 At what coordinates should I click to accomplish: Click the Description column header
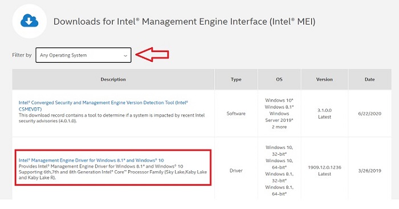[x=113, y=79]
